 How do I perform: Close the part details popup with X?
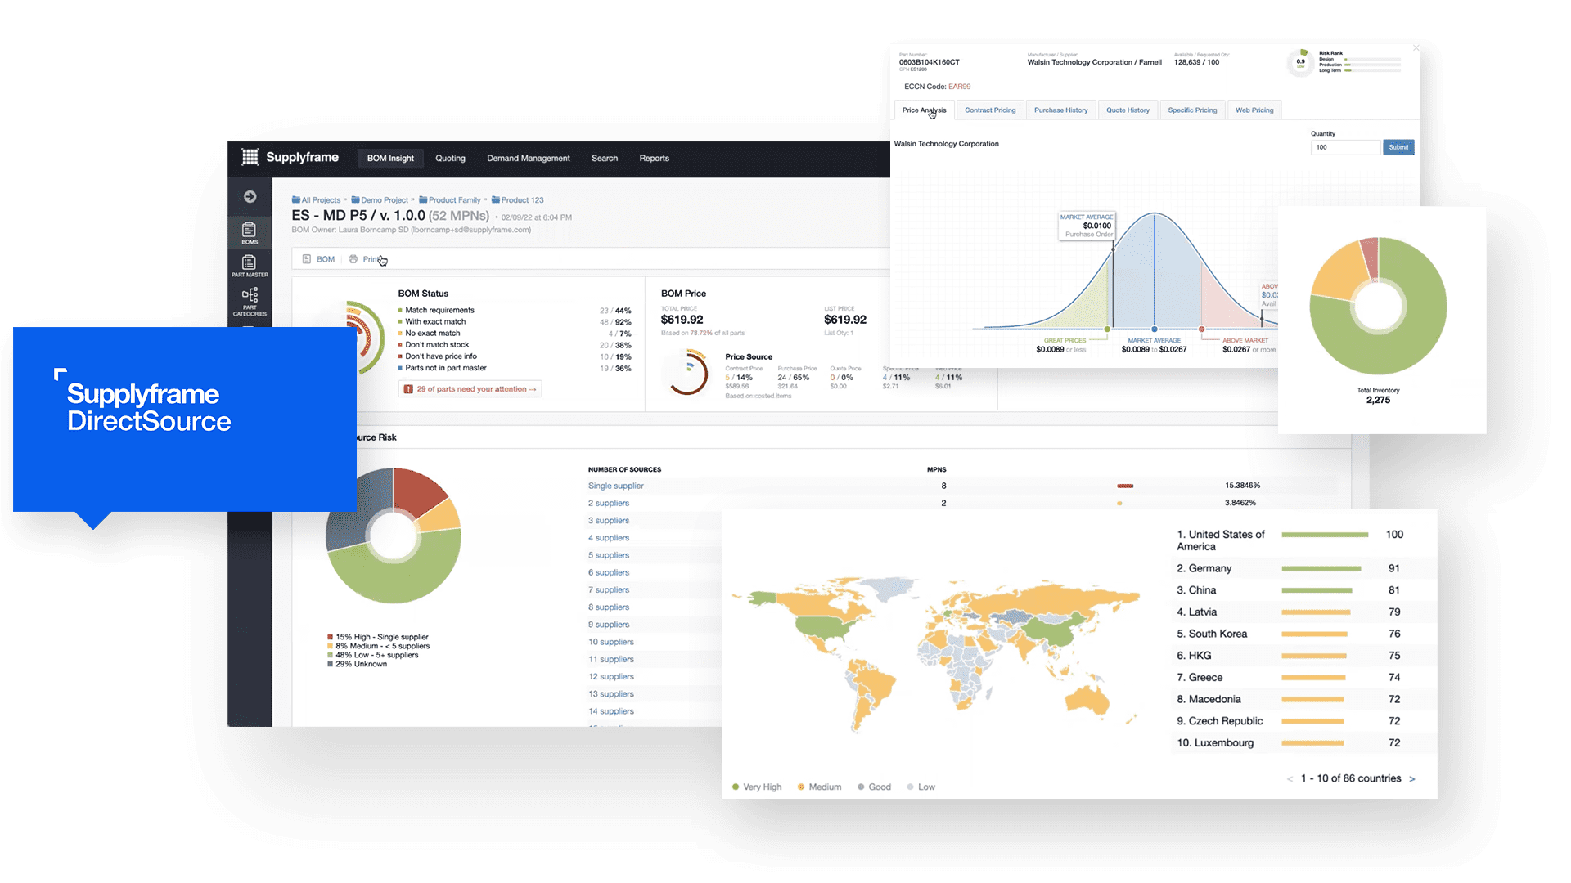(1416, 48)
